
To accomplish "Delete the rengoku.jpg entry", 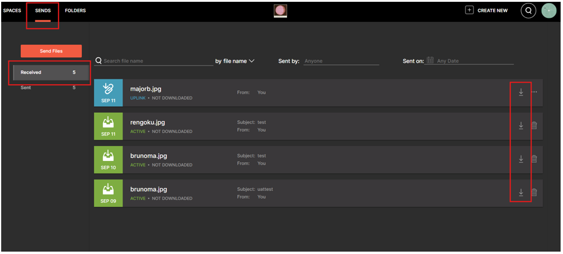I will [534, 126].
